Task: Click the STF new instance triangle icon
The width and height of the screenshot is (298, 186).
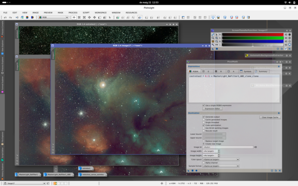Action: pyautogui.click(x=213, y=49)
